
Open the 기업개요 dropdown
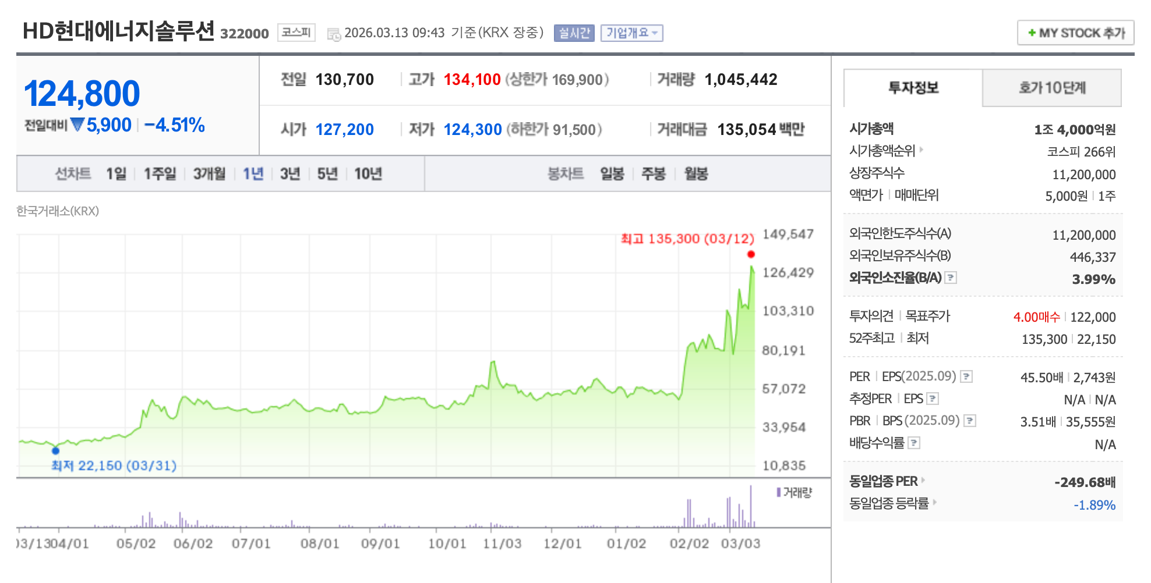click(x=632, y=33)
